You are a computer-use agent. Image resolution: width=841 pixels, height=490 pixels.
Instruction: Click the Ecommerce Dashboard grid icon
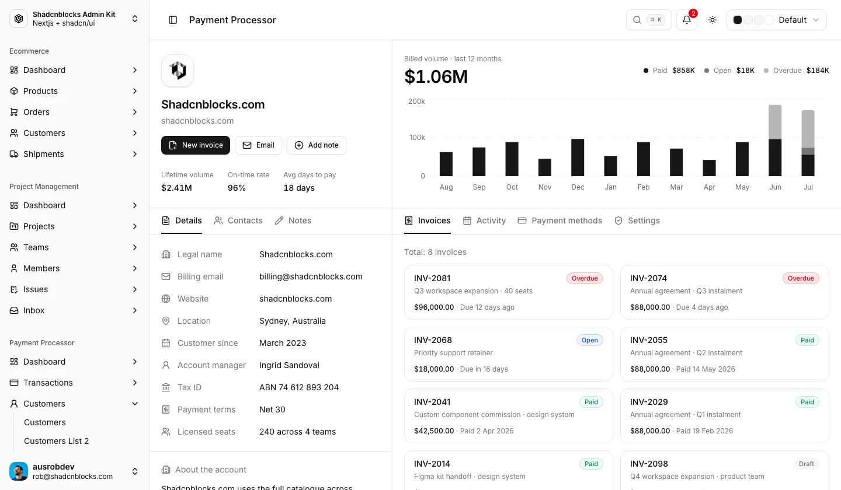tap(14, 70)
